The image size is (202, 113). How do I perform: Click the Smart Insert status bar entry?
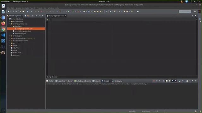click(x=146, y=111)
